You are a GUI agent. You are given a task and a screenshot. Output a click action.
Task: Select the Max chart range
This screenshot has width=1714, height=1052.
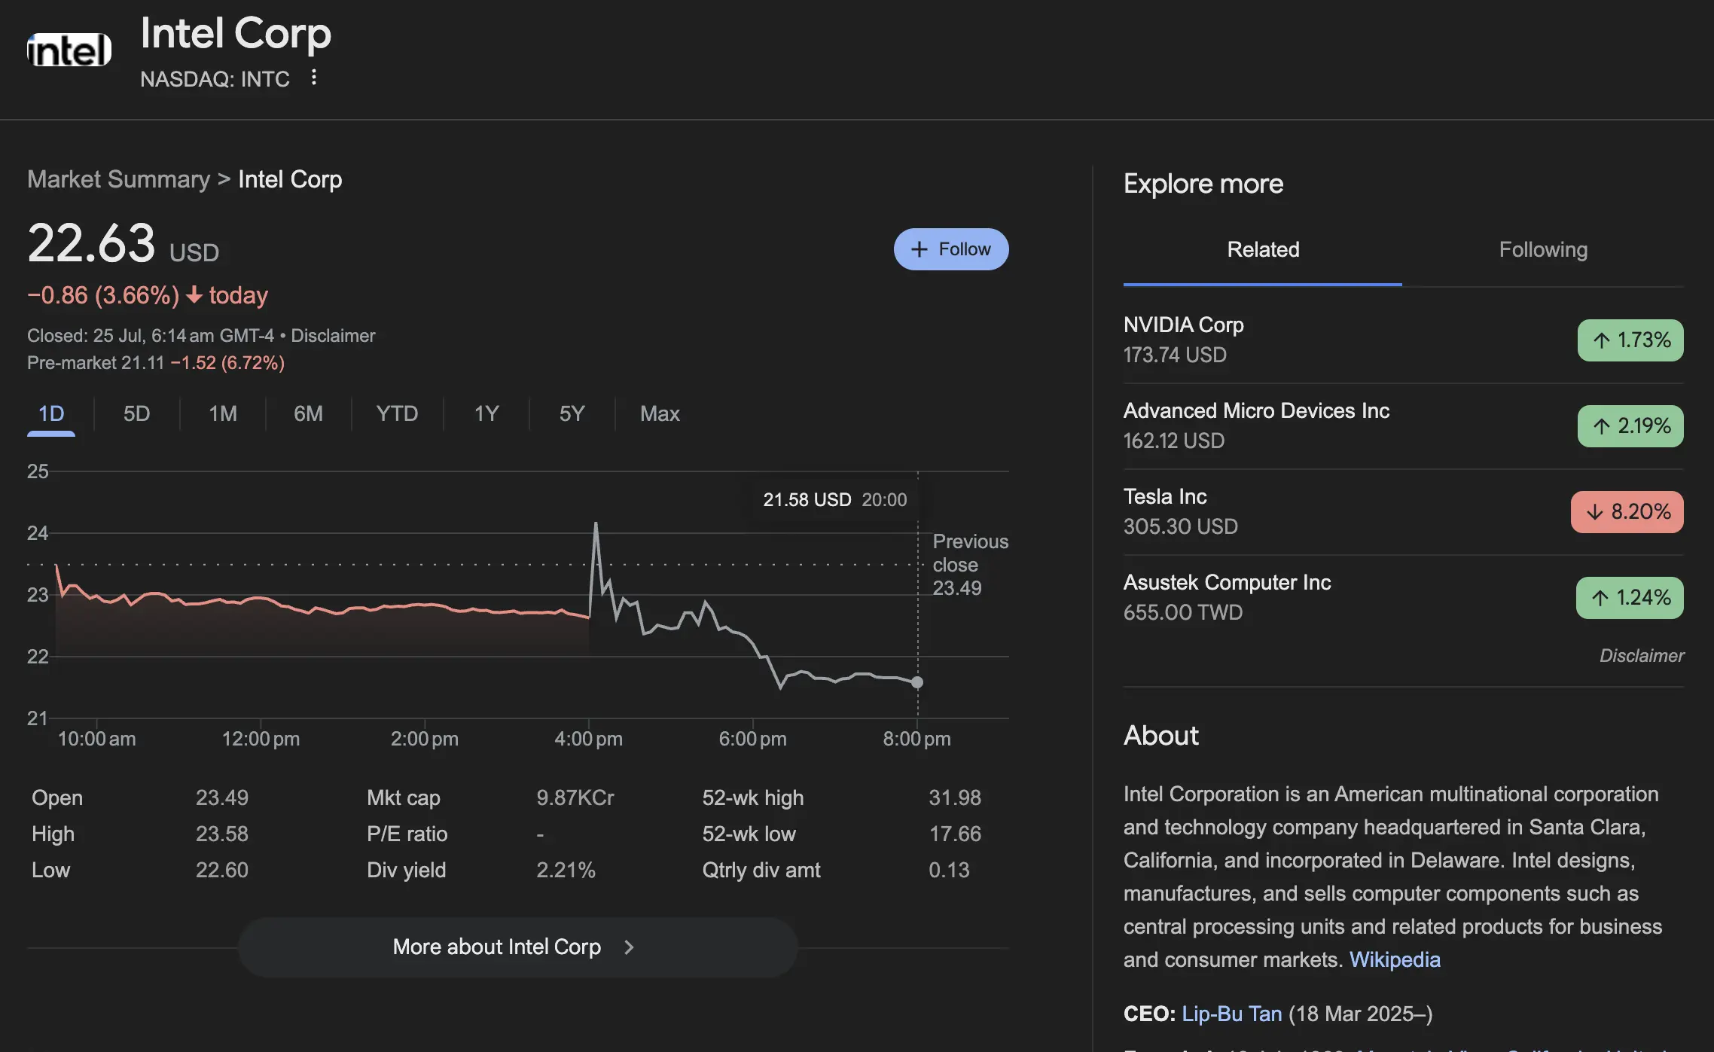660,413
